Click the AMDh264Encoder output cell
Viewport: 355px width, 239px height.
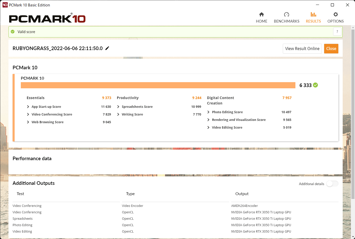click(245, 206)
